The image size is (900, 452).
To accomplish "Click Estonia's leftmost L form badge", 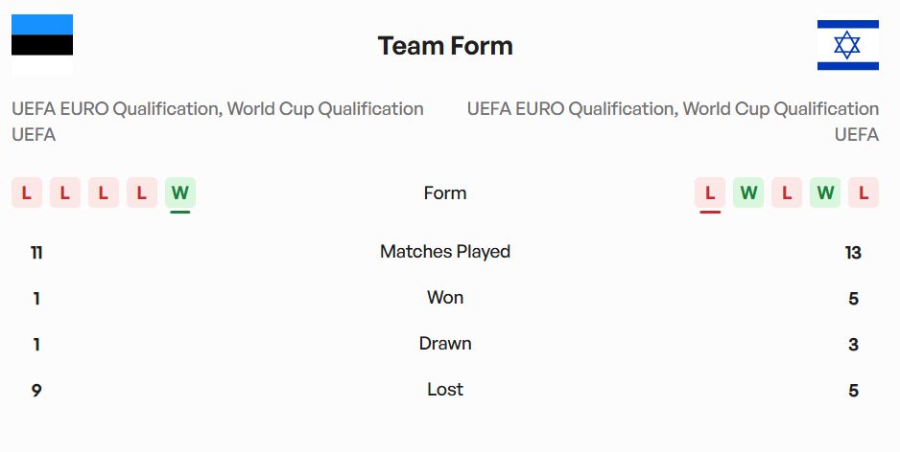I will [26, 192].
